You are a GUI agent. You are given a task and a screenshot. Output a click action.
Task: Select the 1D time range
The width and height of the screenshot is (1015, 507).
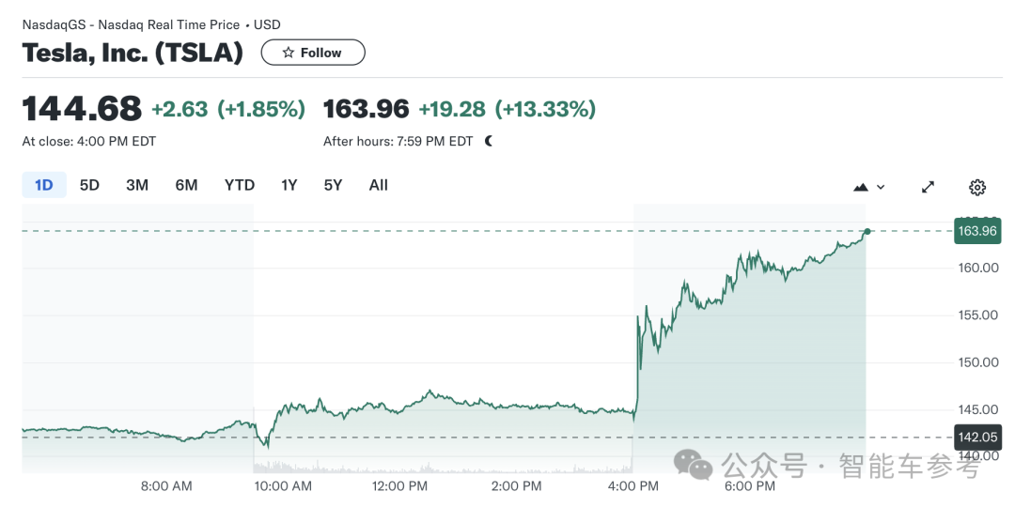coord(44,185)
